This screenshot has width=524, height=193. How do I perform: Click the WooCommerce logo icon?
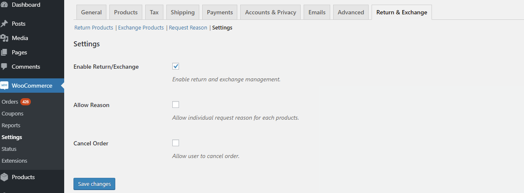[x=5, y=86]
